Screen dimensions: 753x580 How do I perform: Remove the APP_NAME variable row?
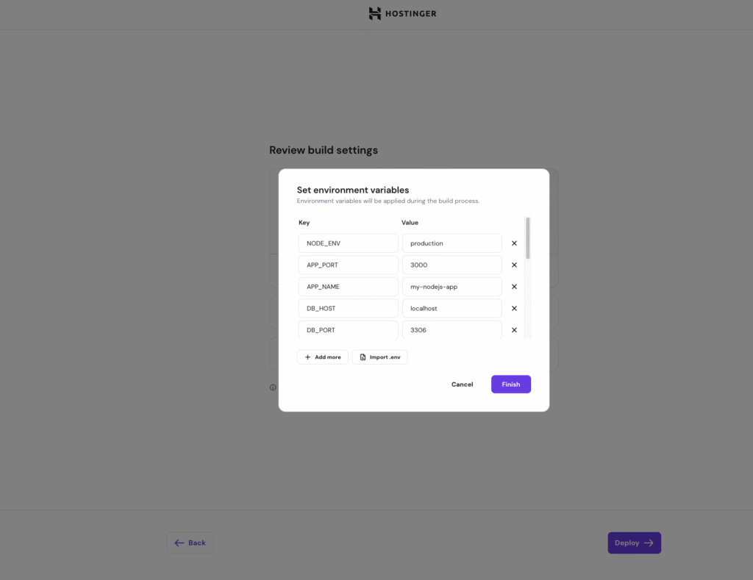point(514,287)
